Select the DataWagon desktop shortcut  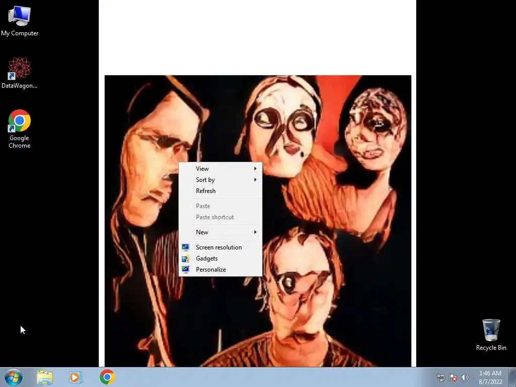click(20, 73)
